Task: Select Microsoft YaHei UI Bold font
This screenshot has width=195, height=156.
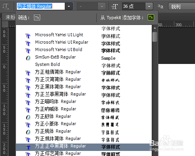Action: [84, 50]
